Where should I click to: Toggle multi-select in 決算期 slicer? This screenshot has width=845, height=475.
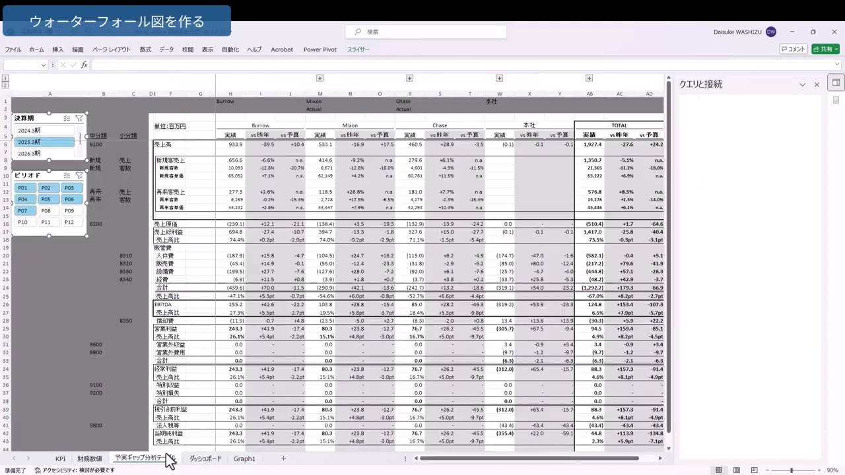pos(67,118)
